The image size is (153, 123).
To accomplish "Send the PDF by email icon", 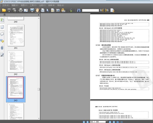I will point(26,10).
